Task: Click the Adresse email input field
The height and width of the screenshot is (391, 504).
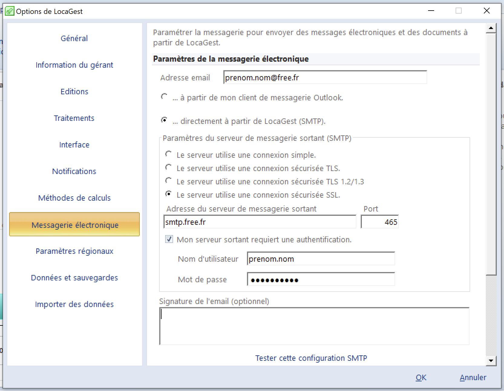Action: click(325, 77)
